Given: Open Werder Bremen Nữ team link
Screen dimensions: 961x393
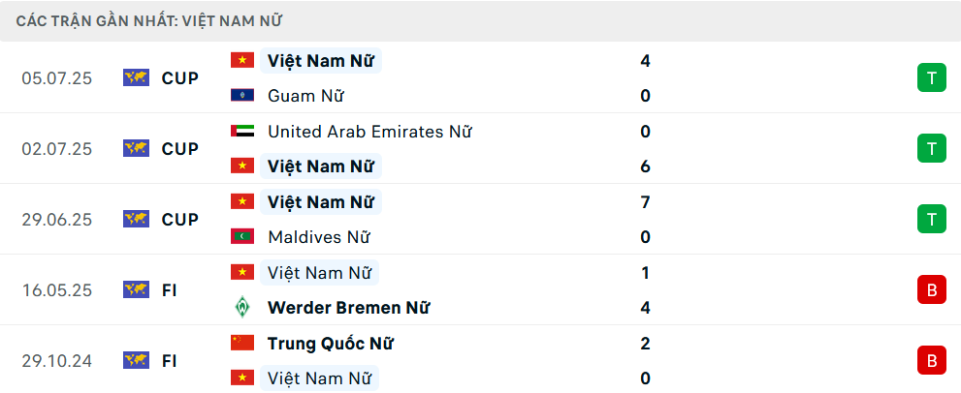Looking at the screenshot, I should tap(348, 307).
